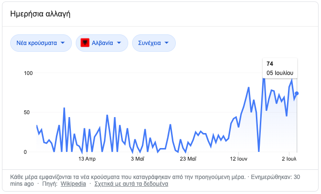321x194 pixels.
Task: Click the 0 value on y-axis
Action: click(x=32, y=152)
